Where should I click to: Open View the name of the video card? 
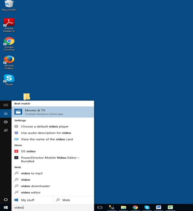pos(53,139)
